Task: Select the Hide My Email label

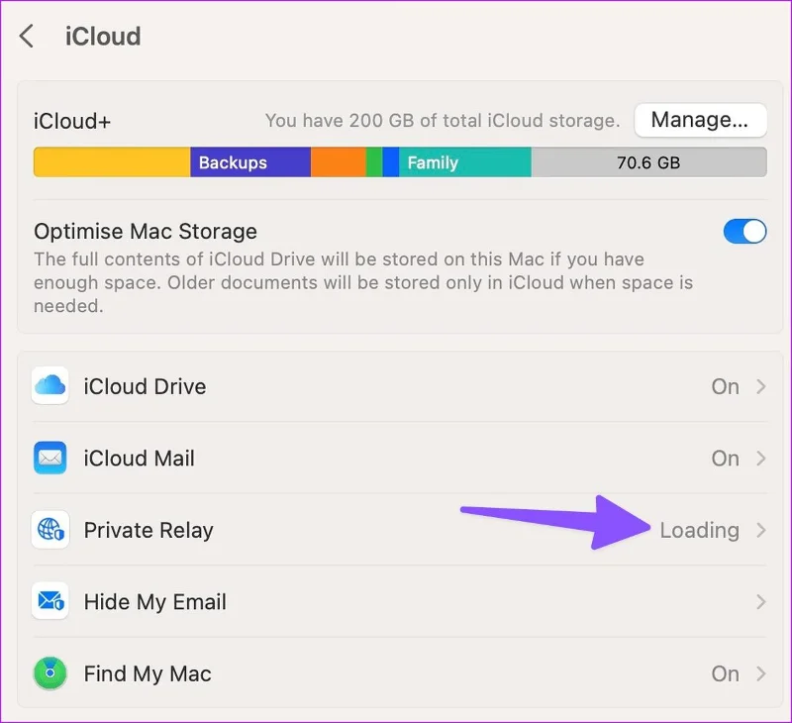Action: pyautogui.click(x=155, y=602)
